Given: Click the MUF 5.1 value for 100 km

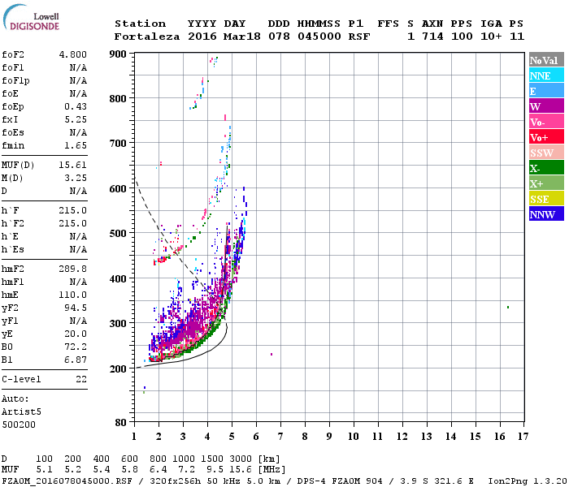Looking at the screenshot, I should tap(44, 469).
